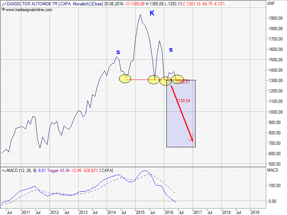Click the MACD [12, 26, 9] parameters label

(22, 170)
